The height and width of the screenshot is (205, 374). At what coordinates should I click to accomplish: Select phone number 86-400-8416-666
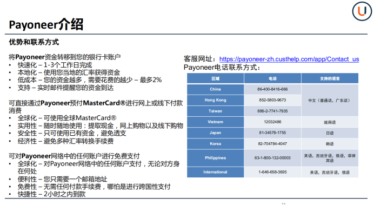272,89
